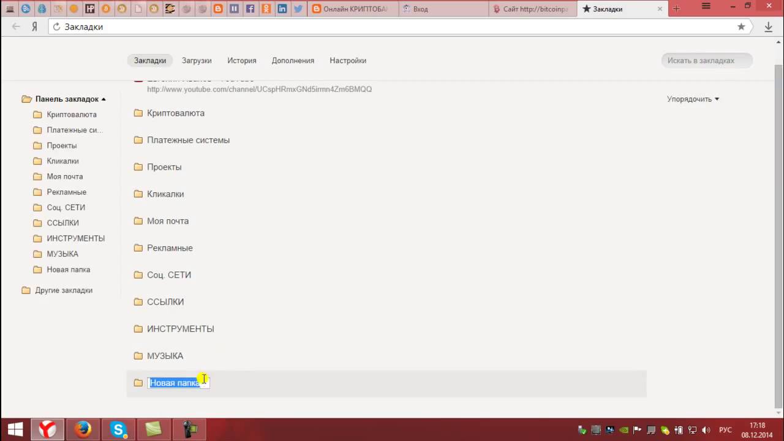
Task: Open the Дополнения section
Action: coord(293,61)
